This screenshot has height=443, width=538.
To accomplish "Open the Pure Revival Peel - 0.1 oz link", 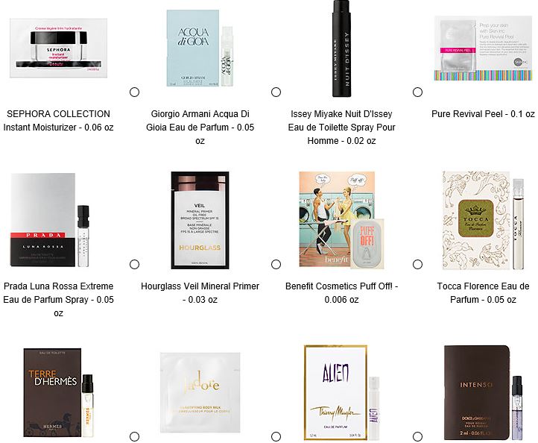I will (x=483, y=114).
